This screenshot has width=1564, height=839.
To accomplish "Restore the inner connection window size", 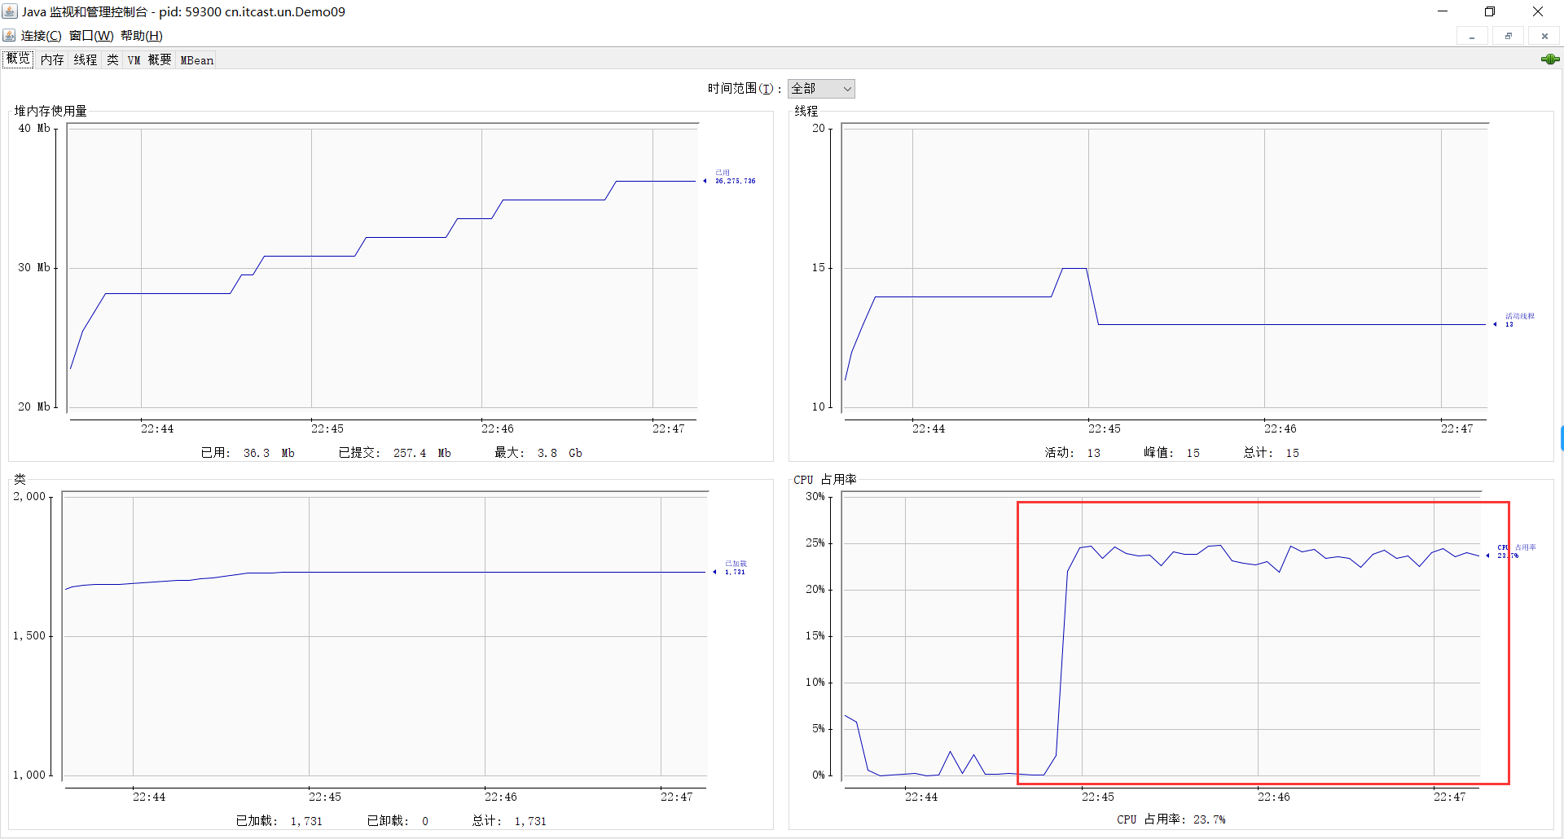I will coord(1509,37).
